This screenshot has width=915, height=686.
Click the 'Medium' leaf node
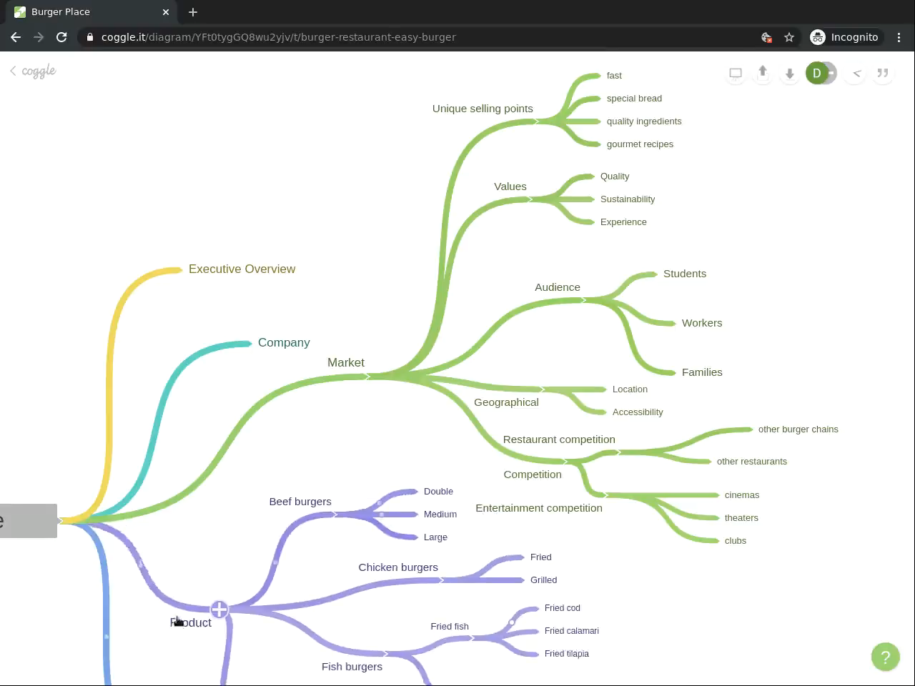click(x=440, y=514)
